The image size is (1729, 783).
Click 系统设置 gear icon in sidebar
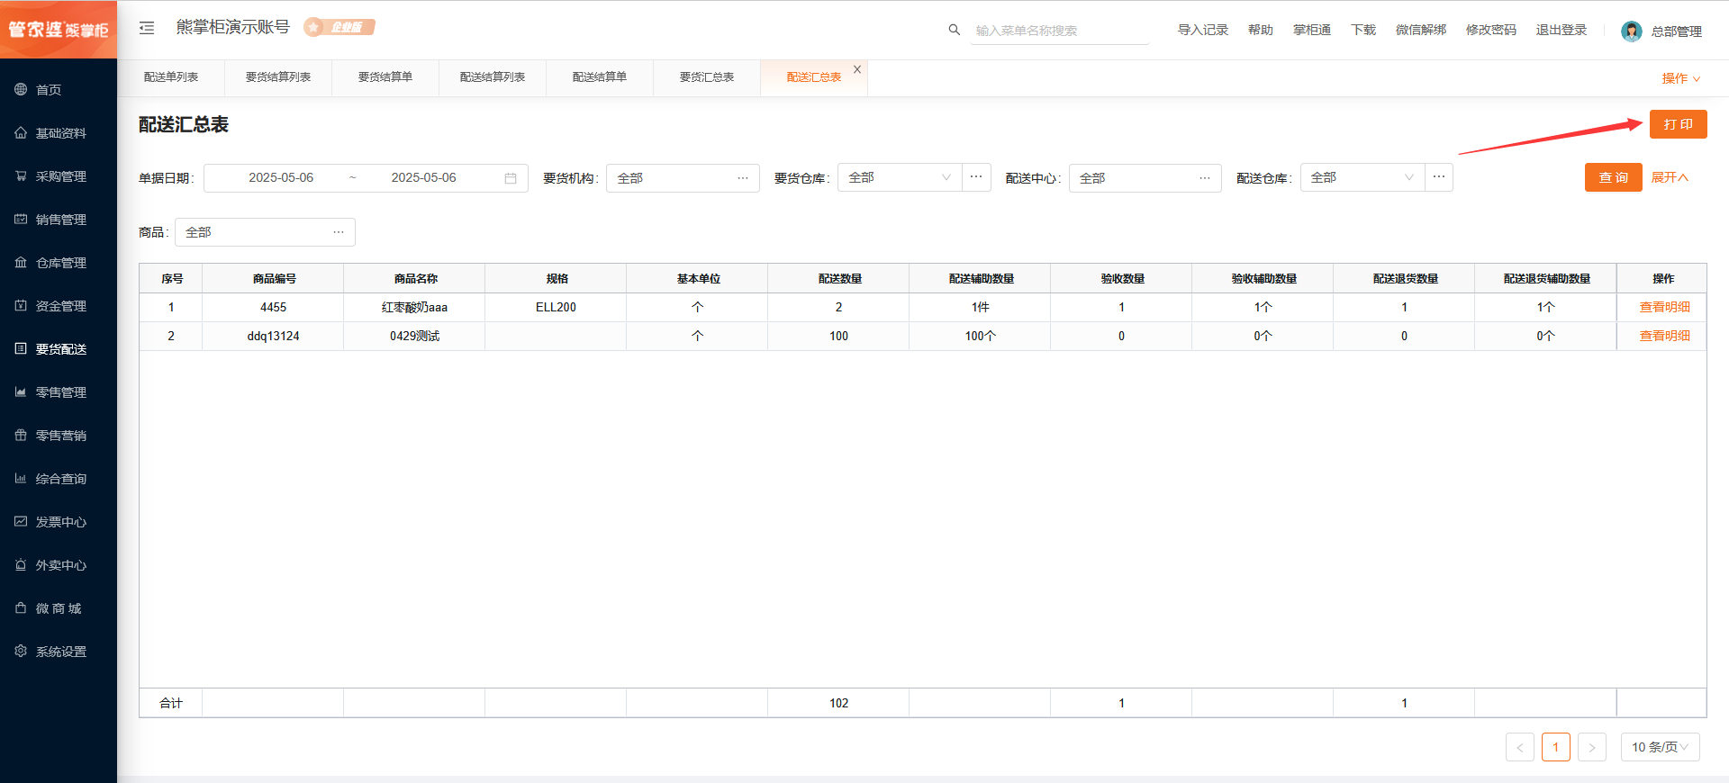[x=21, y=651]
